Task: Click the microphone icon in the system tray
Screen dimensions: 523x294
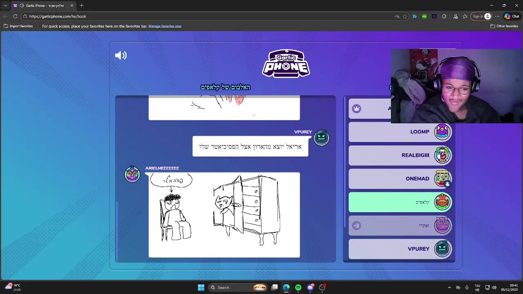Action: [x=467, y=287]
